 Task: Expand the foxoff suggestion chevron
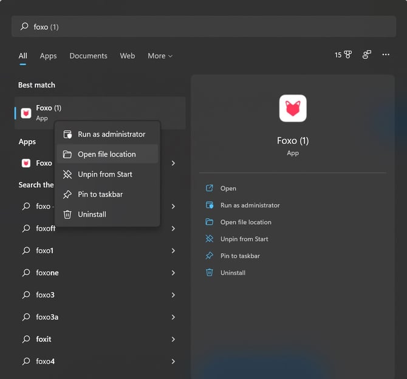tap(173, 228)
